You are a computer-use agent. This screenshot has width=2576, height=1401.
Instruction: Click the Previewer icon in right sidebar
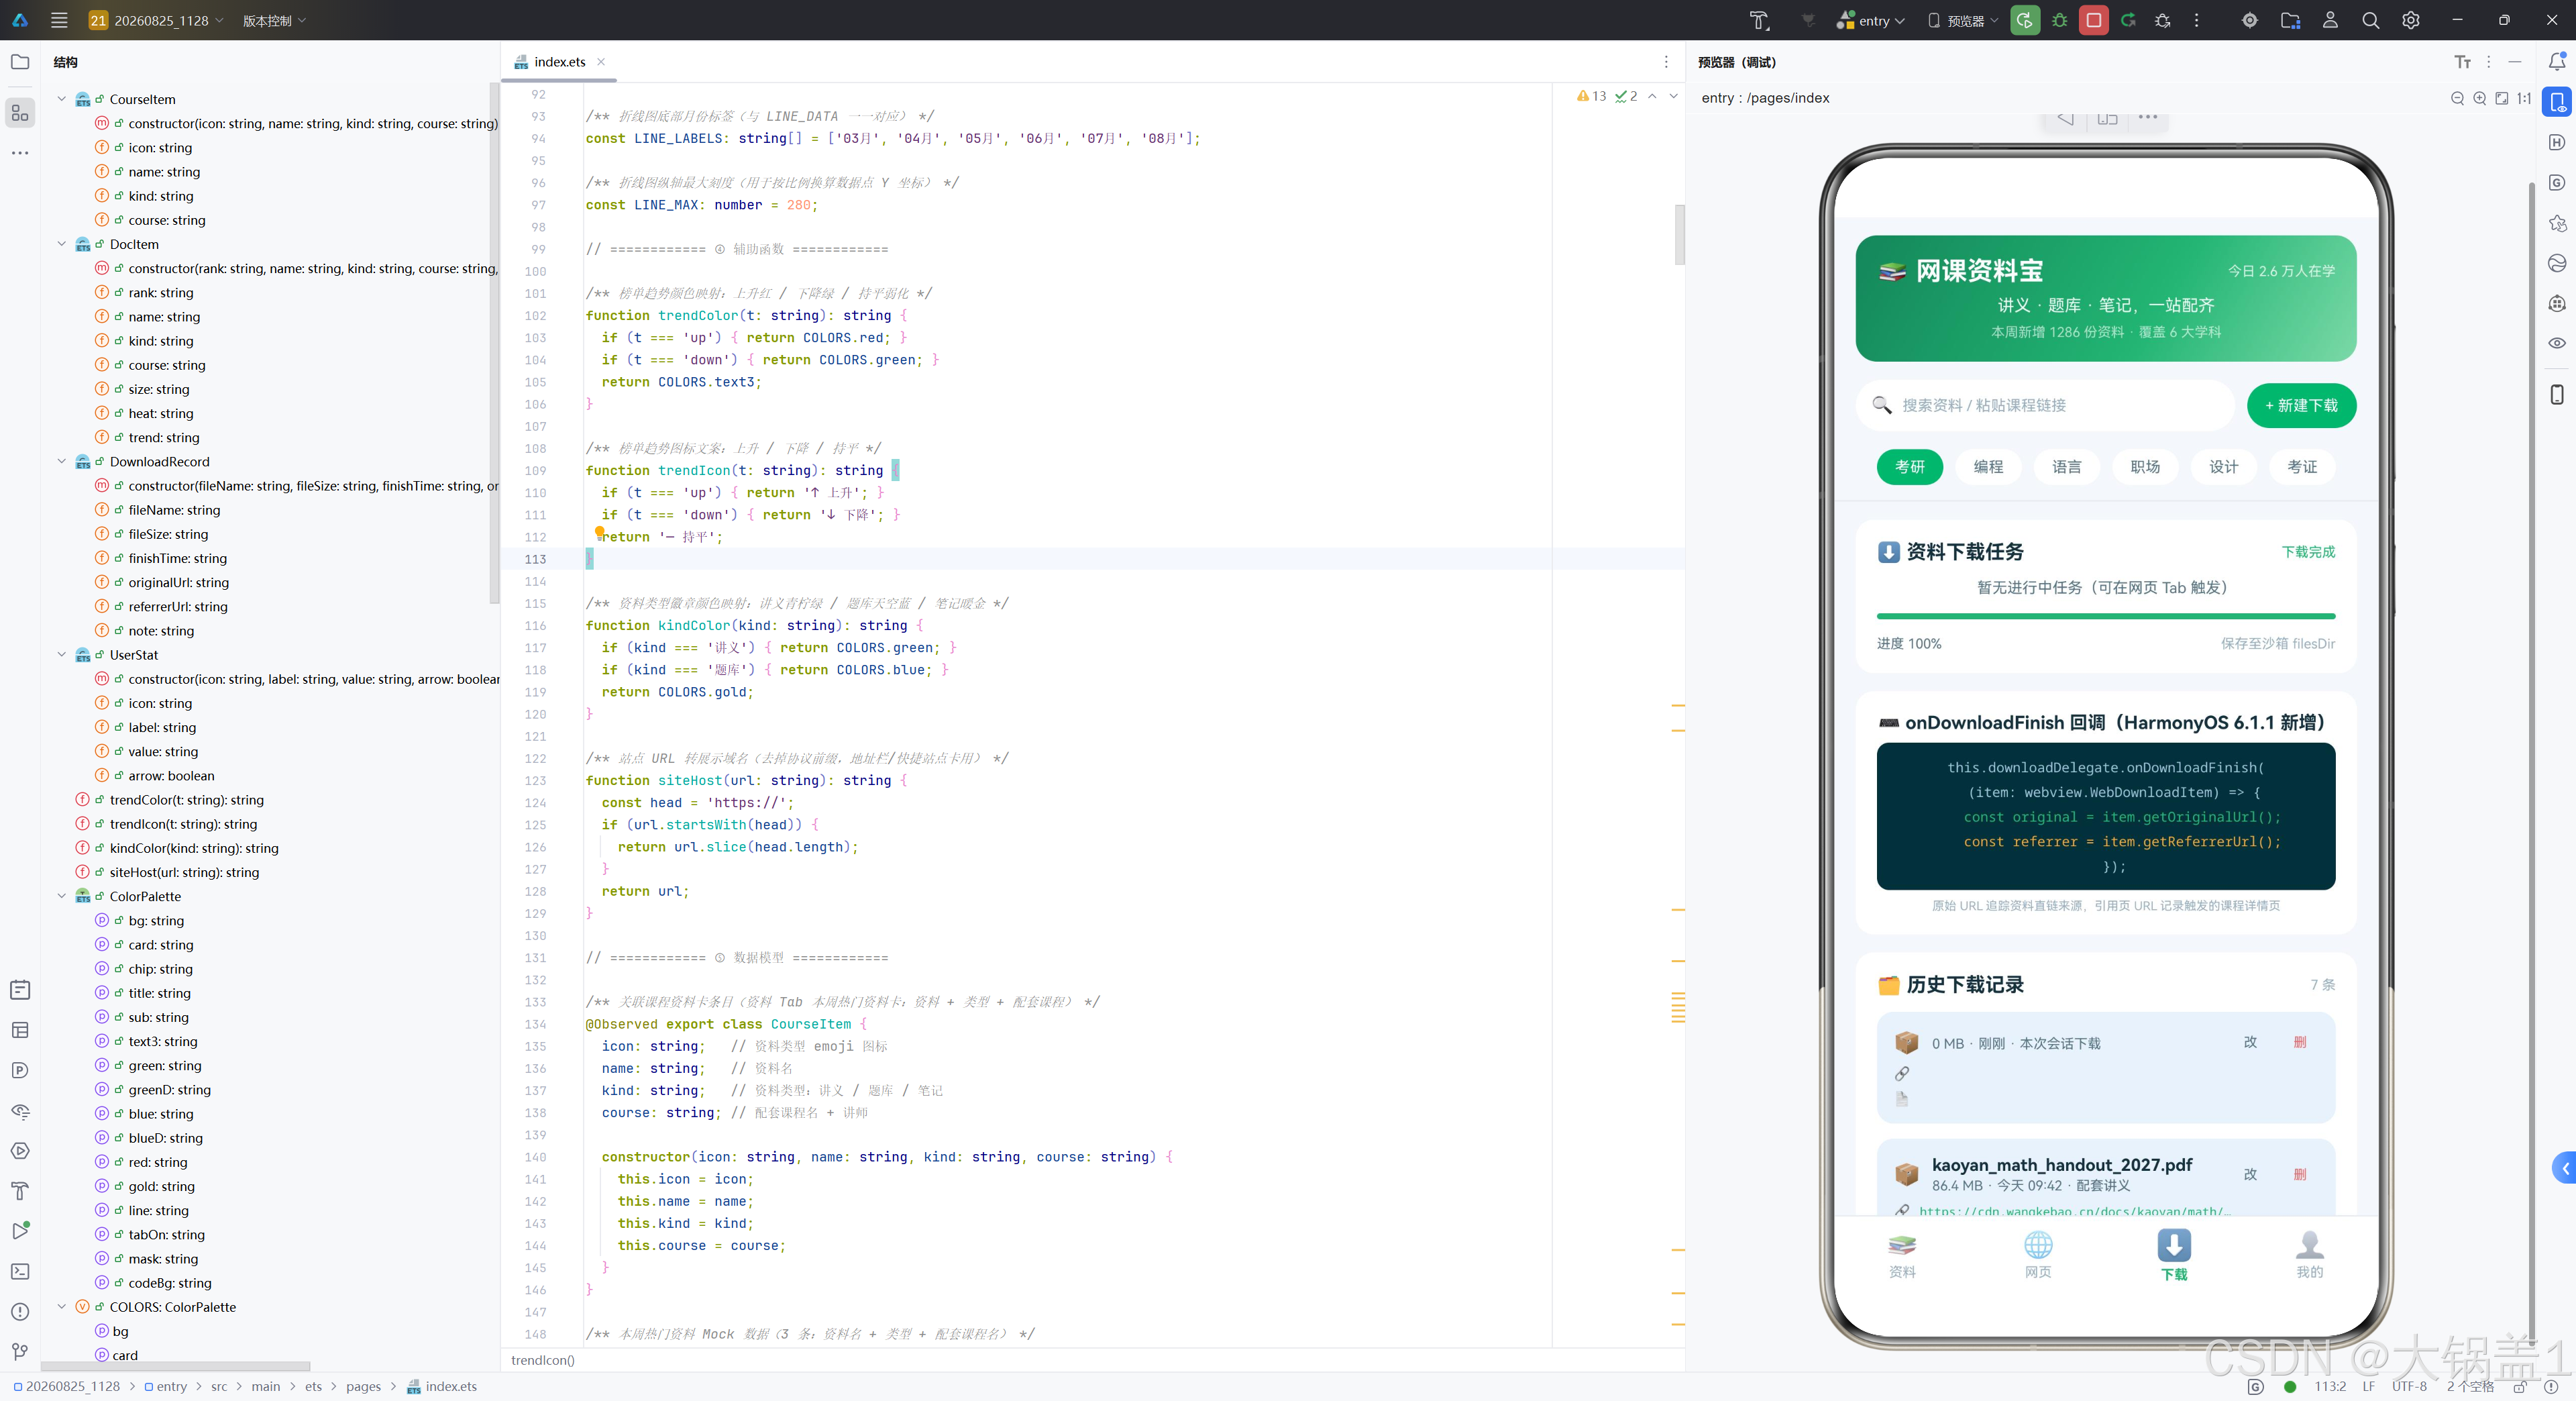point(2557,102)
